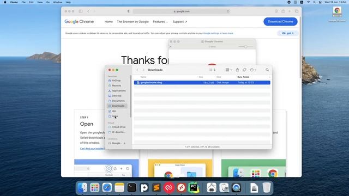Click the Finder forward arrow
Screen dimensions: 349x196
coord(143,70)
